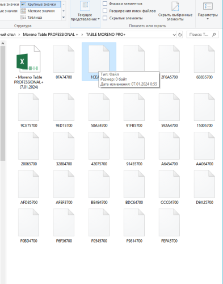The image size is (223, 284).
Task: Toggle the Скрытые элементы checkbox
Action: (105, 18)
